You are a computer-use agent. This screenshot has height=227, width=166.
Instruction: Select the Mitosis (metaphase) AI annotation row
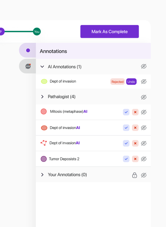(93, 112)
